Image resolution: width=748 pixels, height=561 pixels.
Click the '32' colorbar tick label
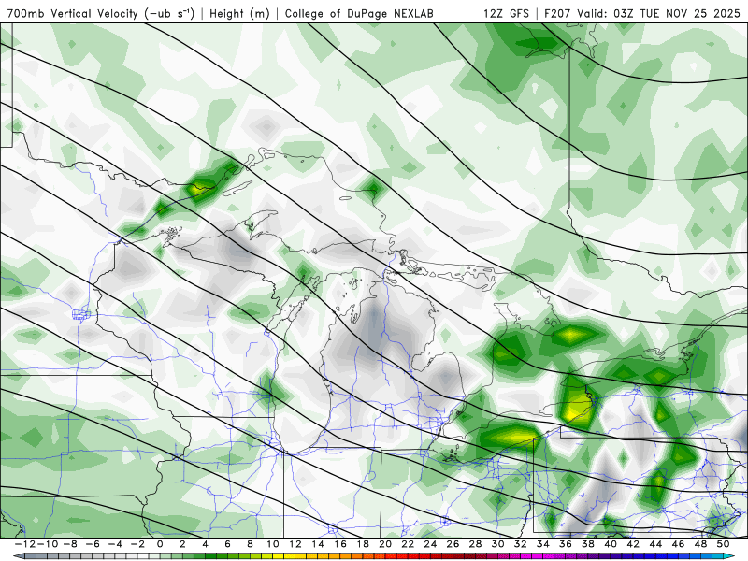521,544
